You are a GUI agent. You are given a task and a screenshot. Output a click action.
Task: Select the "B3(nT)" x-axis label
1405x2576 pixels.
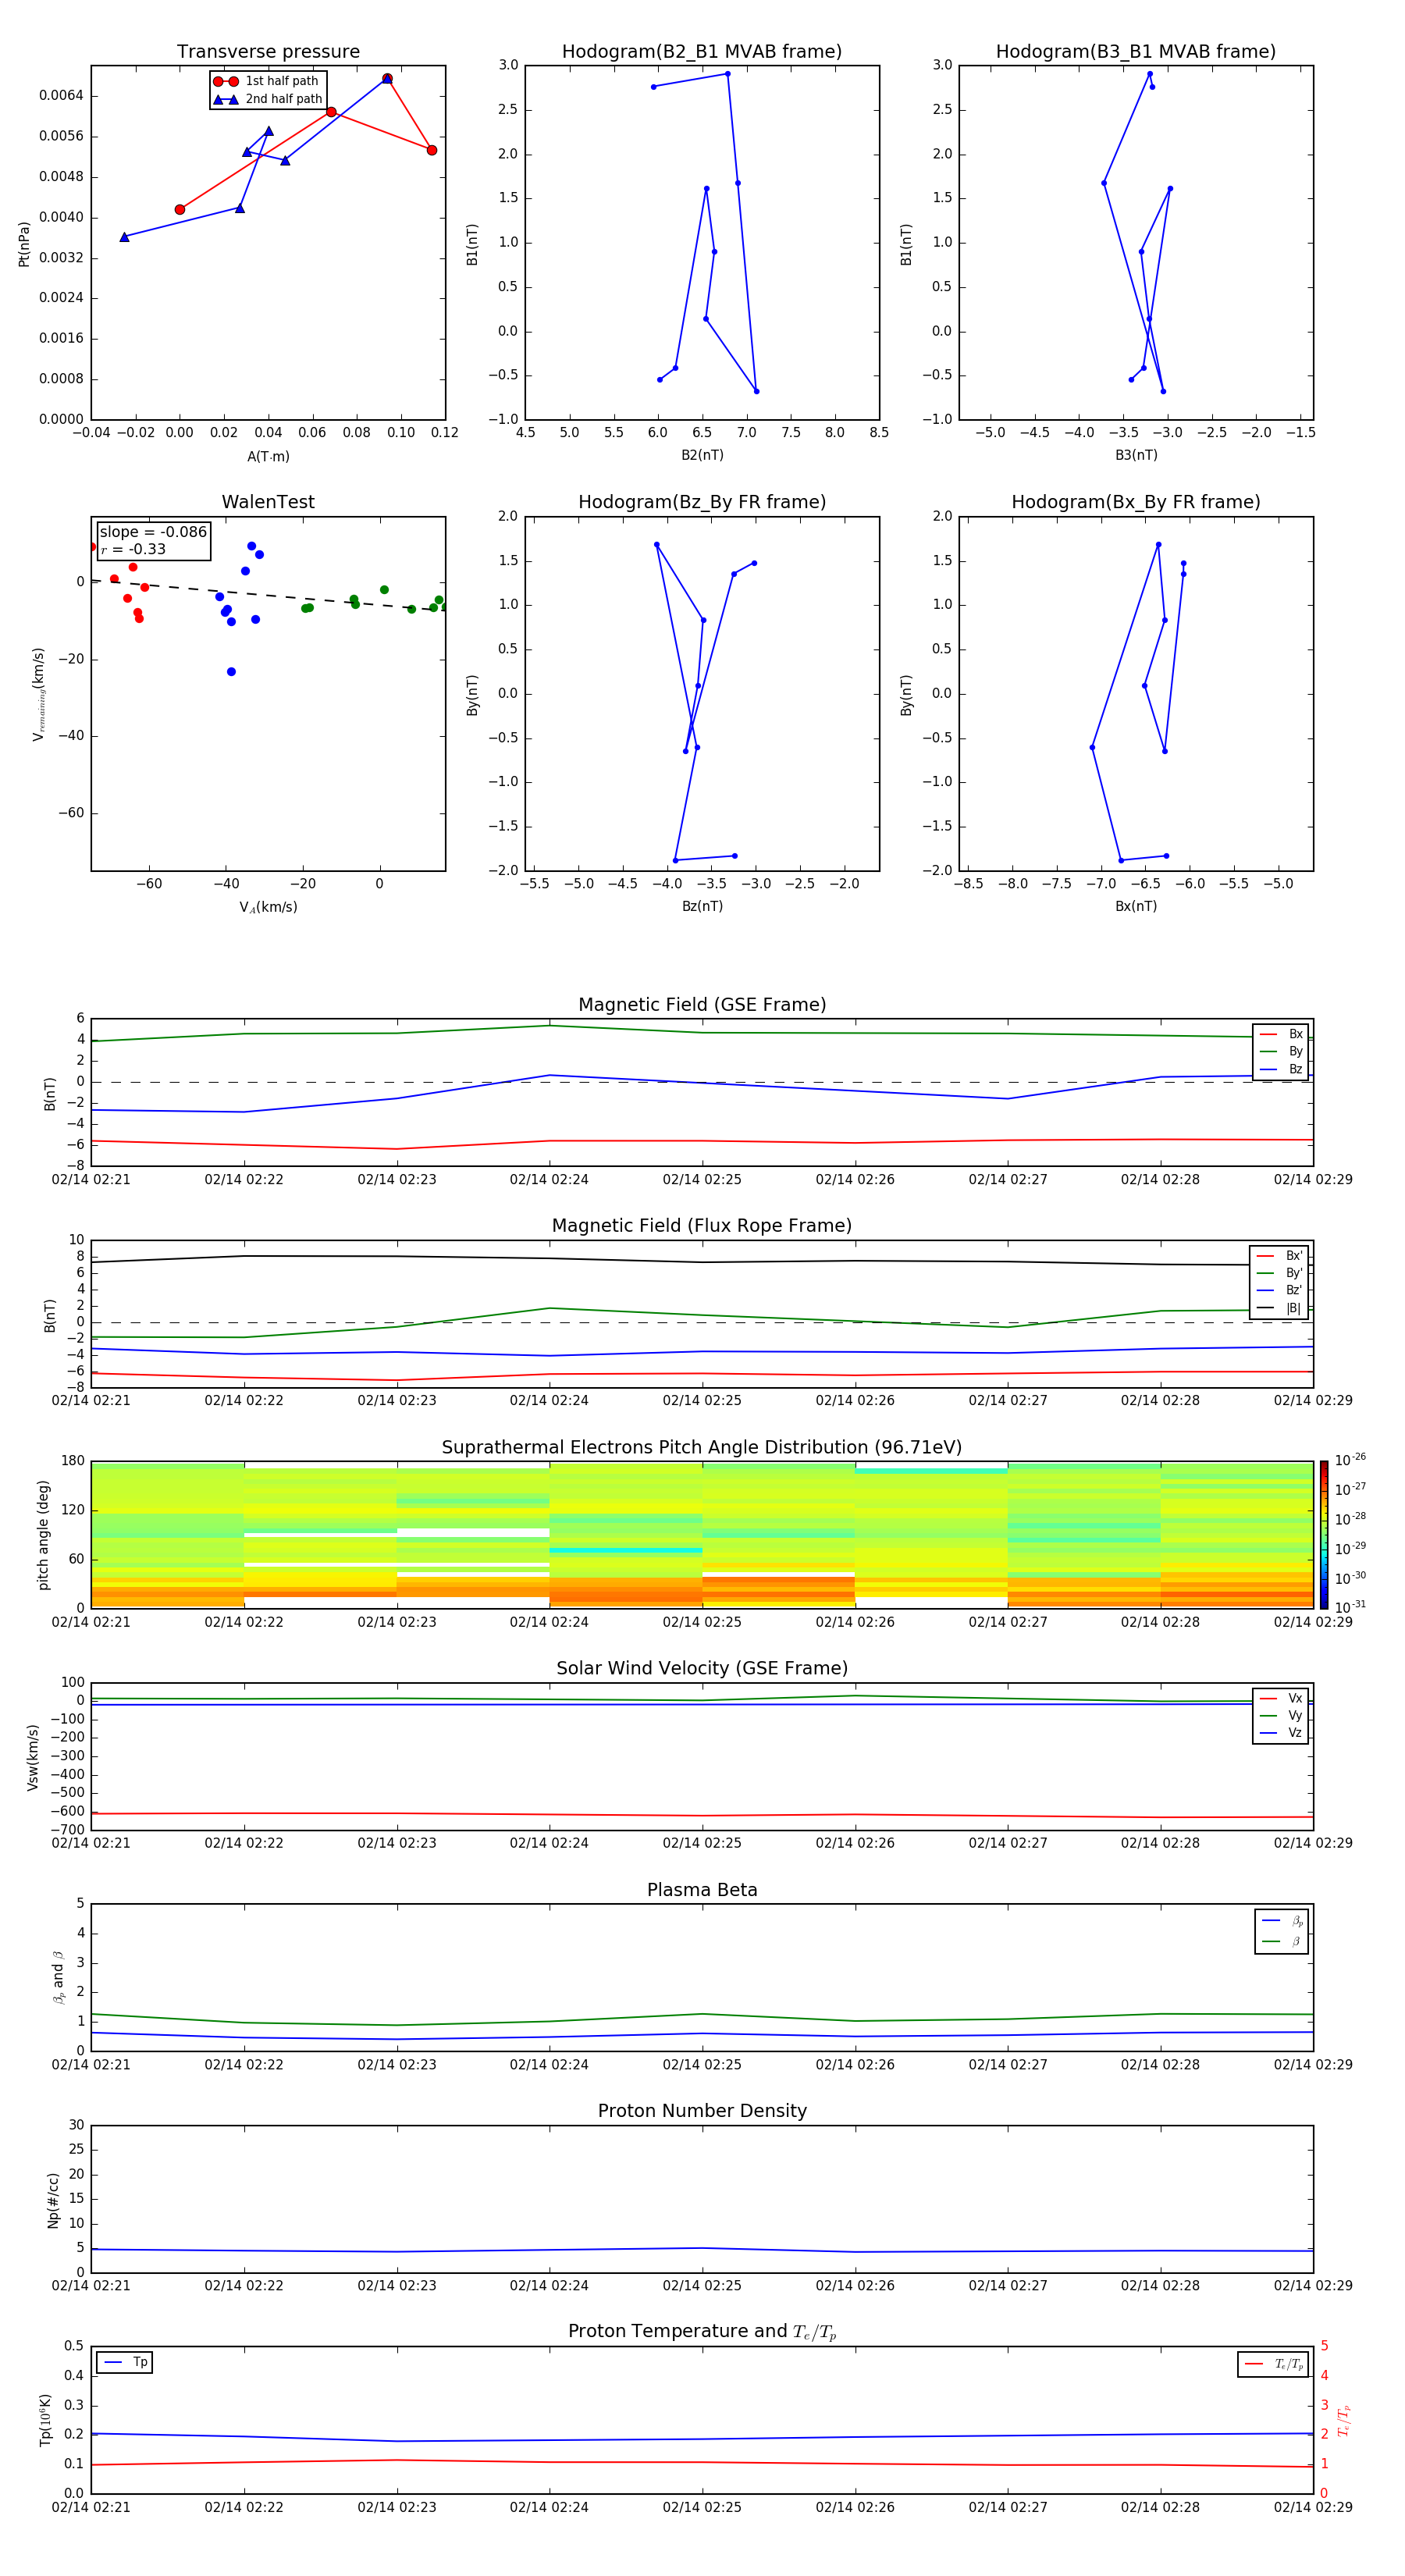click(1136, 455)
